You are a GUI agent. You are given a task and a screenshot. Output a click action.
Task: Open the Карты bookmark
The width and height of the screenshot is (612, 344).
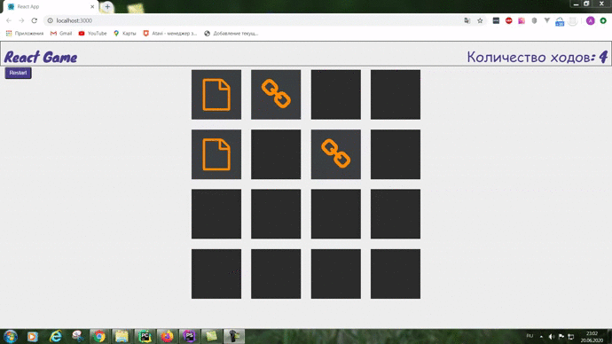coord(124,34)
